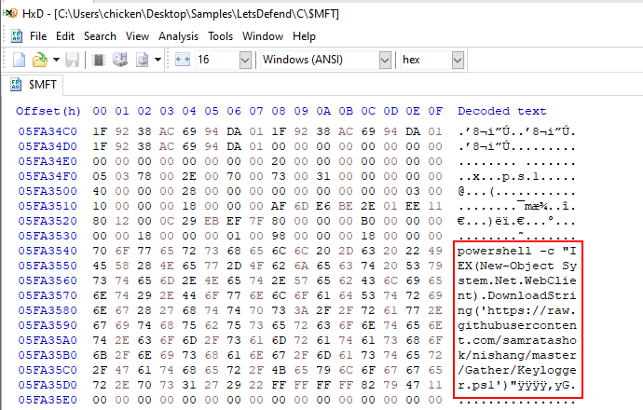
Task: Click the HxD app icon in title bar
Action: click(x=10, y=14)
